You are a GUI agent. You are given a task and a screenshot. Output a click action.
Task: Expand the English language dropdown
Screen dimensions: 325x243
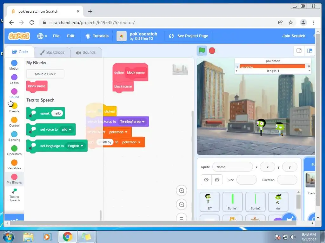pyautogui.click(x=75, y=146)
